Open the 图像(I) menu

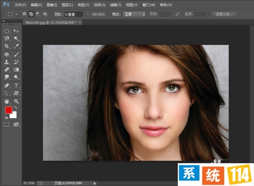tap(52, 5)
